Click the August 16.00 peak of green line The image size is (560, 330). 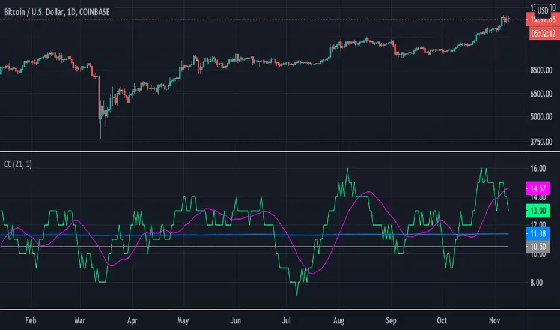(x=347, y=169)
